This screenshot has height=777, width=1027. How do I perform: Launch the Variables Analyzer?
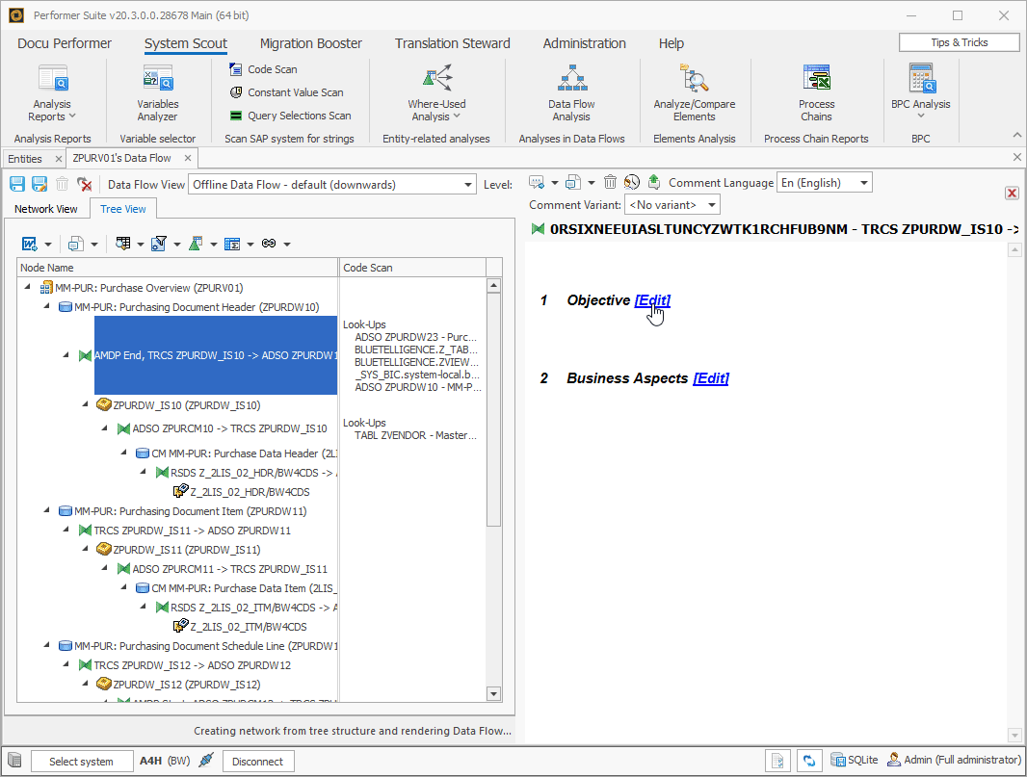[x=156, y=91]
